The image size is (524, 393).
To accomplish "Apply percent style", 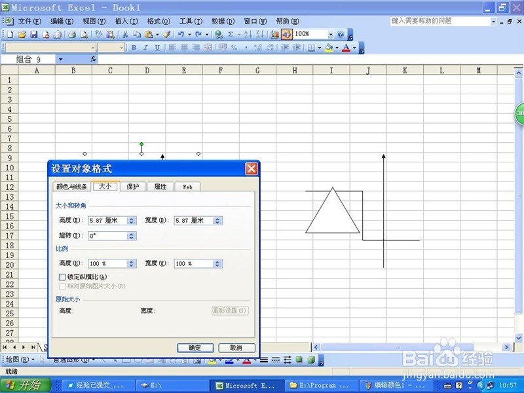I will [234, 48].
